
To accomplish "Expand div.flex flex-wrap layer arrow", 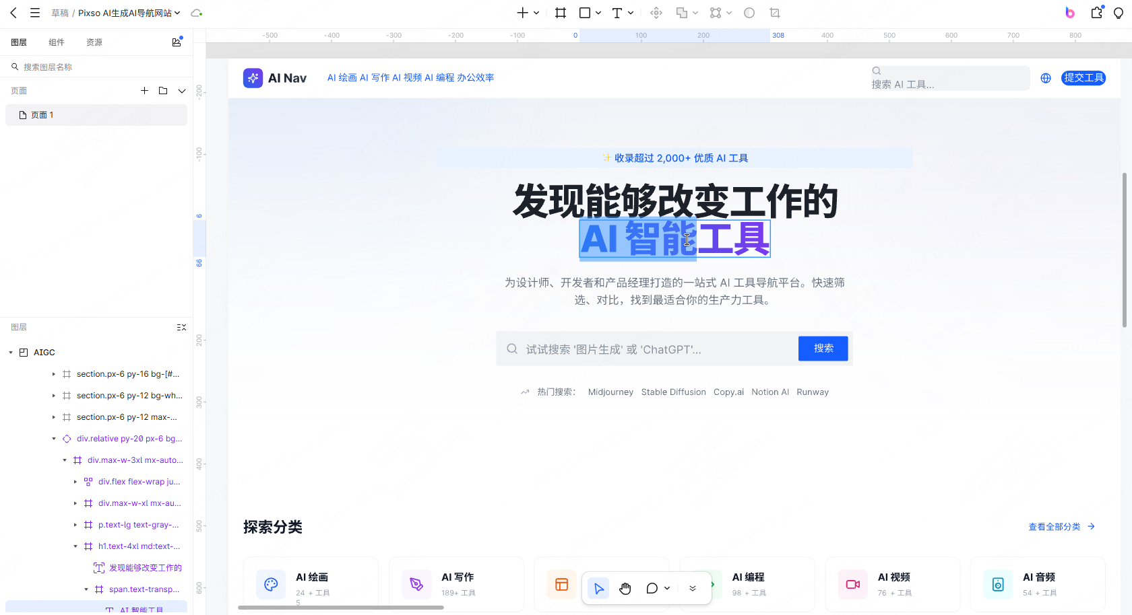I will (75, 482).
